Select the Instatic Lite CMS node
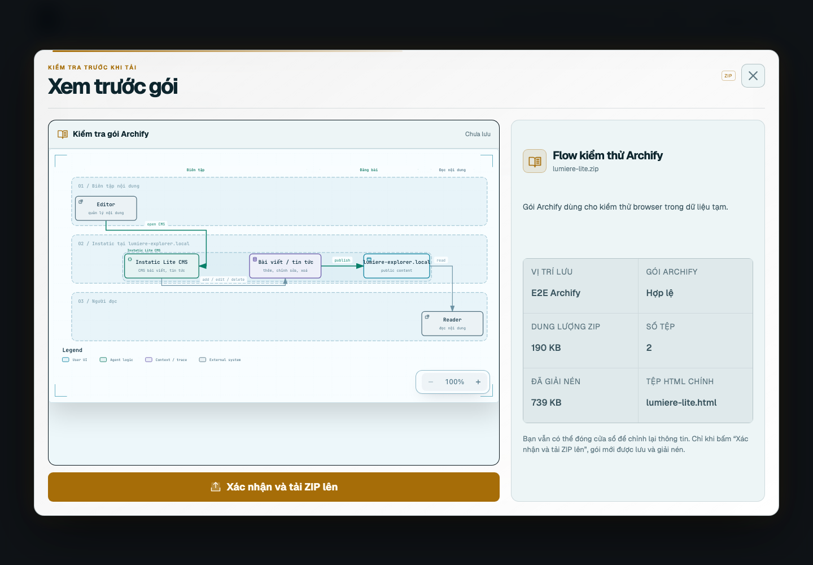This screenshot has height=565, width=813. pos(161,266)
